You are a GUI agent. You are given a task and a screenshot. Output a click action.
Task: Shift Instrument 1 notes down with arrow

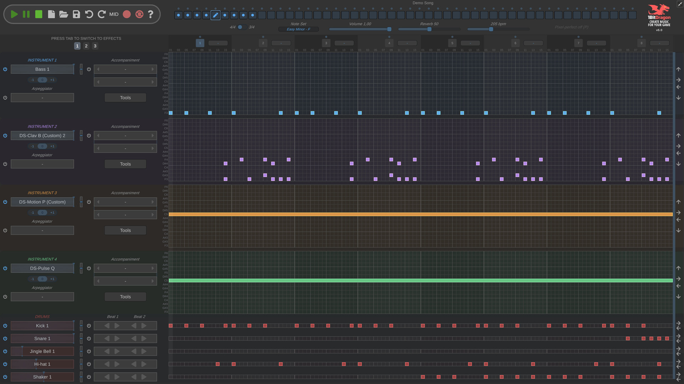pos(678,98)
